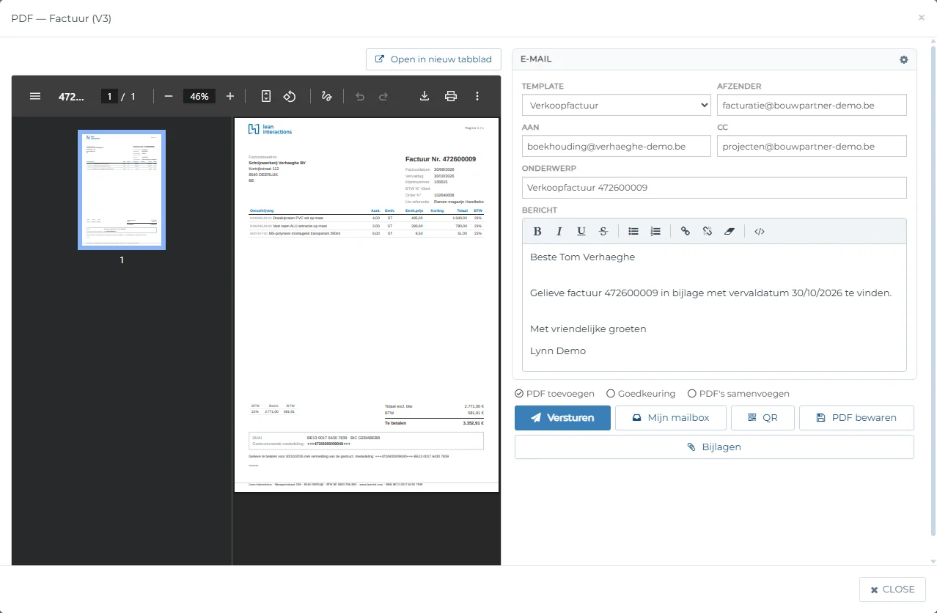This screenshot has width=937, height=613.
Task: Open the Bijlagen attachments button
Action: point(714,447)
